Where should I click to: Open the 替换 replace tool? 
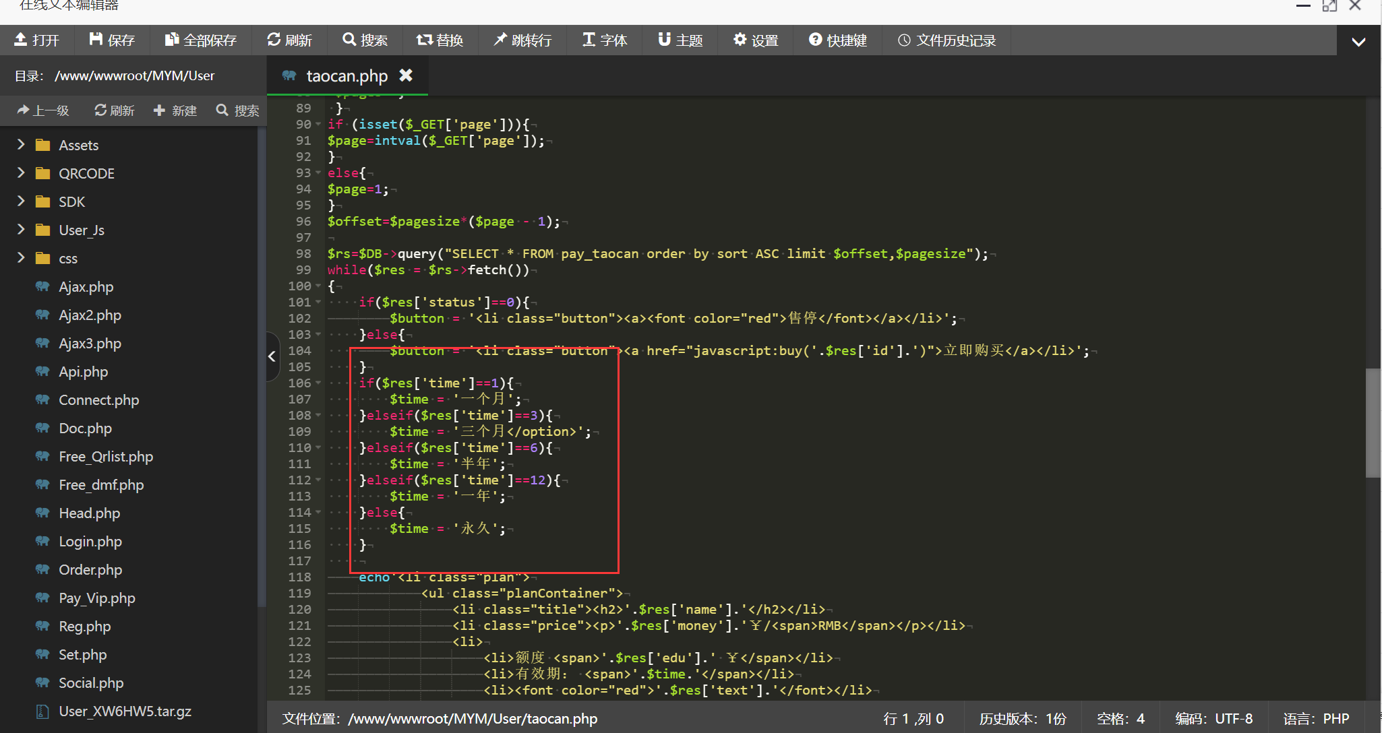click(x=440, y=40)
